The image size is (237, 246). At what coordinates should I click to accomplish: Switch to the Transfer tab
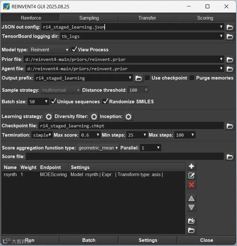click(147, 18)
